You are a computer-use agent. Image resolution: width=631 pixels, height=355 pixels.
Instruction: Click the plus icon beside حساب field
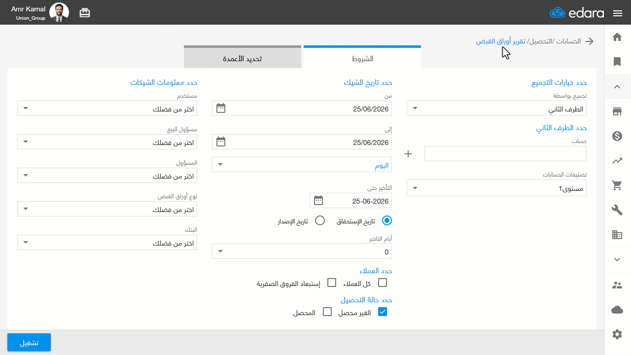[x=408, y=154]
